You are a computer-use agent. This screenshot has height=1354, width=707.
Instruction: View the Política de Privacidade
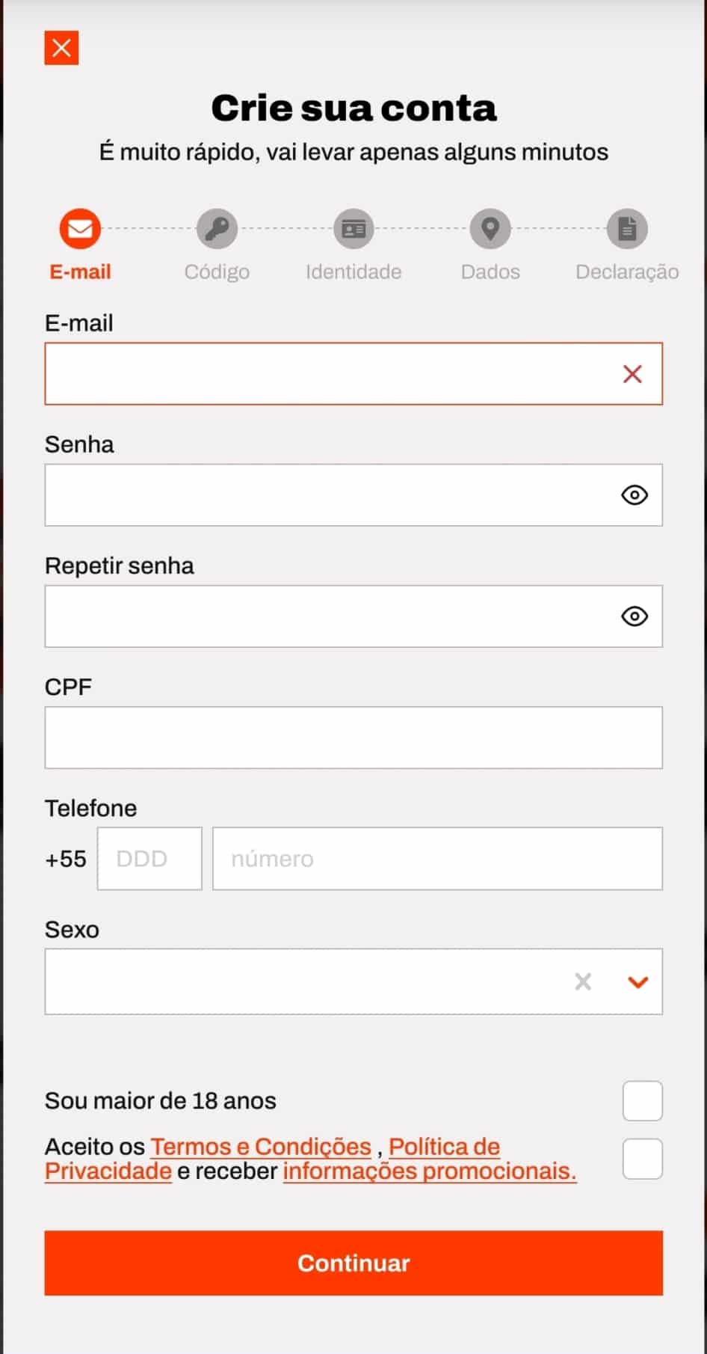[444, 1146]
